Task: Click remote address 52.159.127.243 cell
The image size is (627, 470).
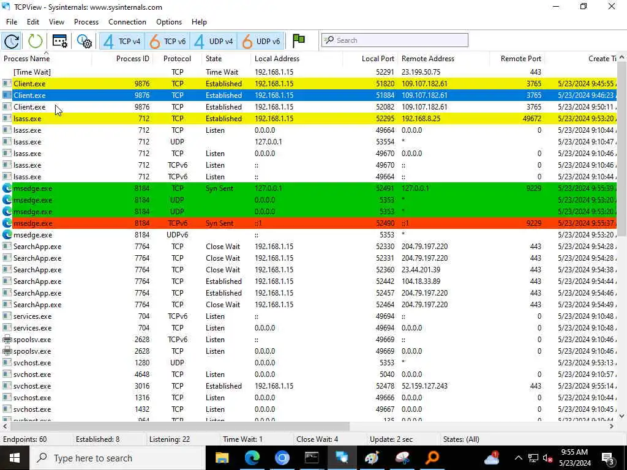Action: 424,386
